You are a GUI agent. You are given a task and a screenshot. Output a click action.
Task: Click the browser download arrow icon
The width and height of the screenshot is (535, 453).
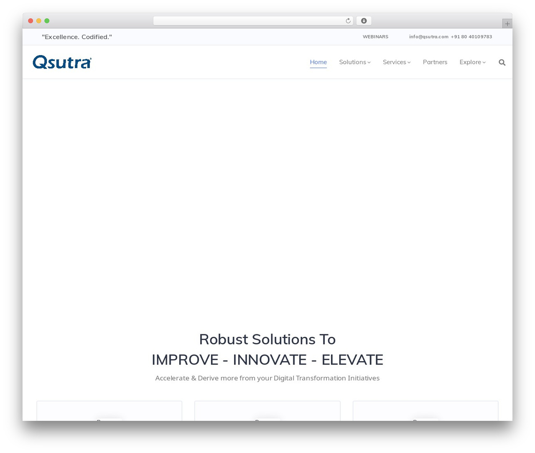(364, 21)
